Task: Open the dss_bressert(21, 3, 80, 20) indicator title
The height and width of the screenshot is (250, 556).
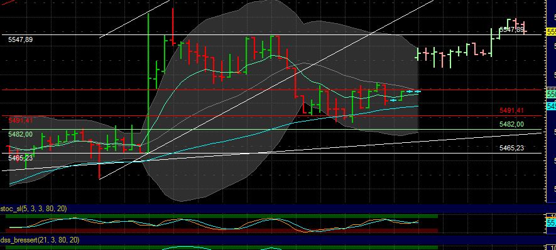Action: (x=40, y=240)
